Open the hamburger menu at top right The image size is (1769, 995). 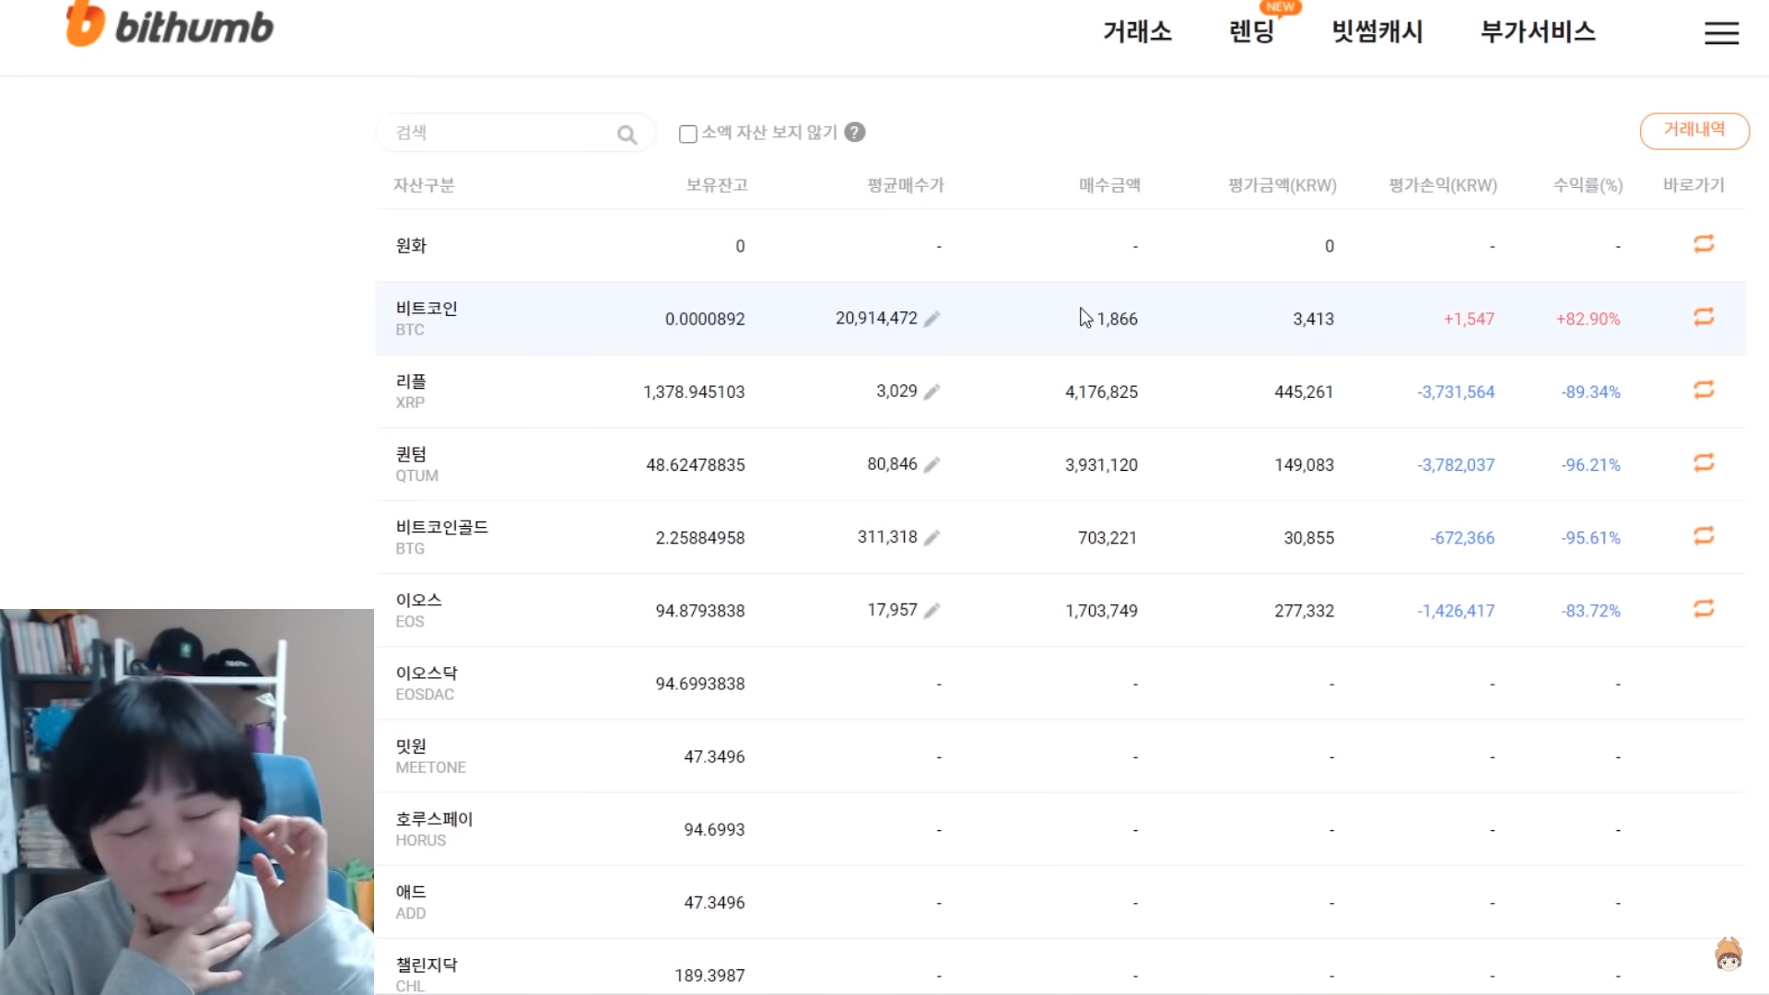(1721, 32)
